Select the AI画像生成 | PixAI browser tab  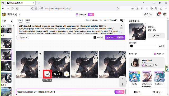tap(21, 3)
